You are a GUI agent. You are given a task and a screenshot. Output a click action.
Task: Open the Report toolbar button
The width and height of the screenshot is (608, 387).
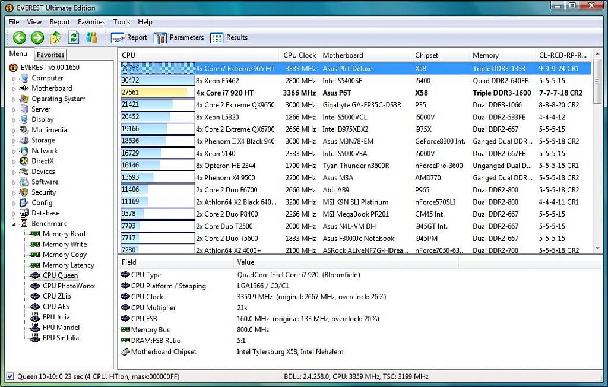pos(129,37)
